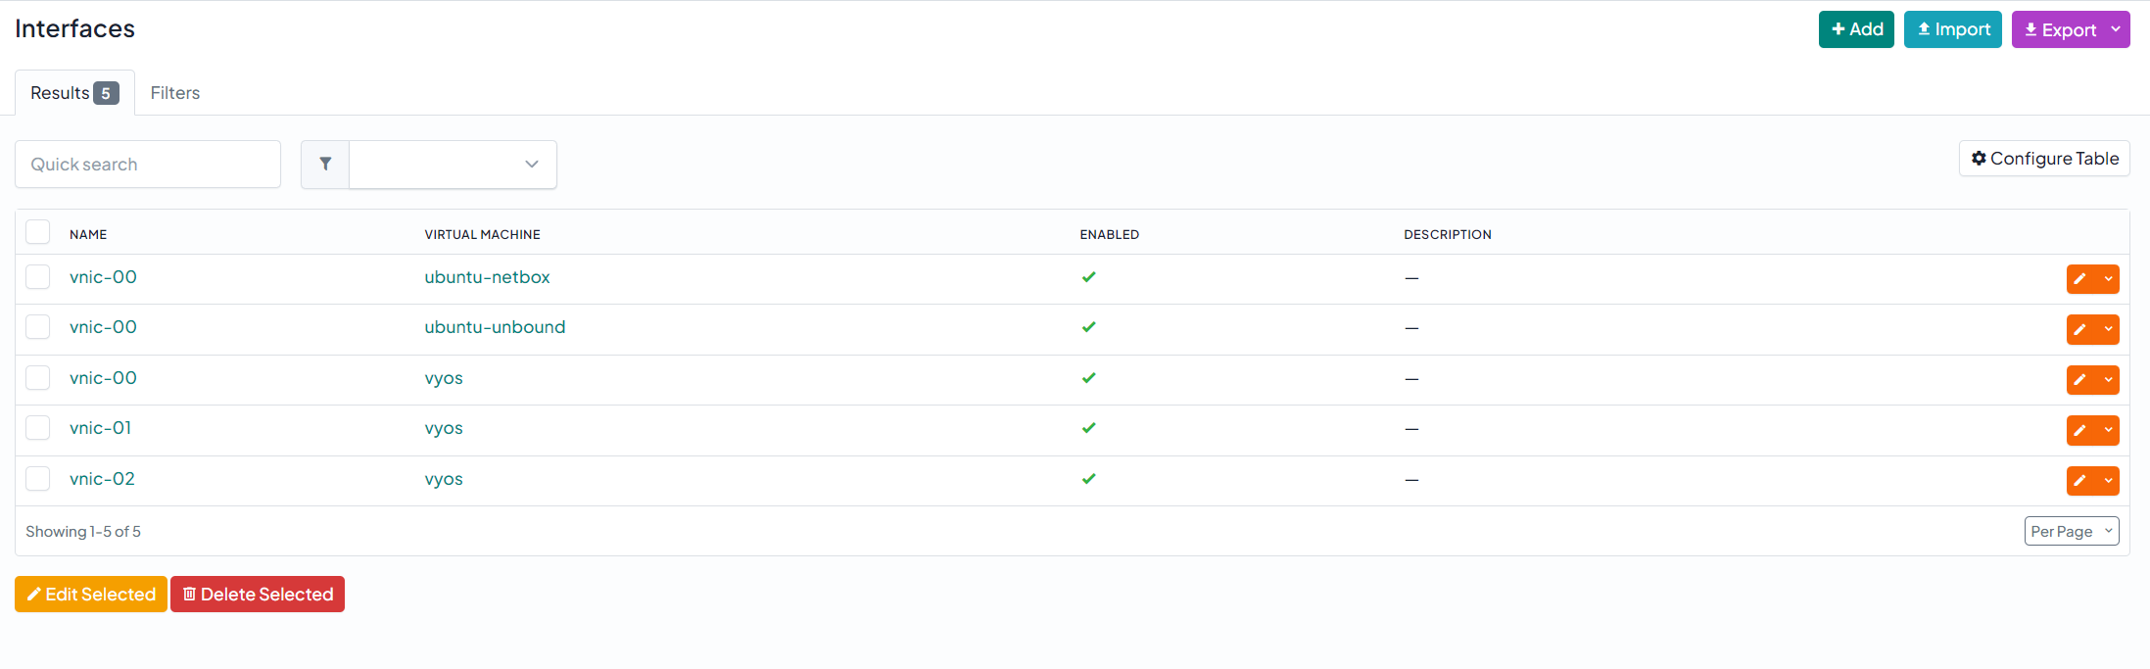Check the box for ubuntu-unbound vnic-00
The height and width of the screenshot is (669, 2150).
pos(37,327)
